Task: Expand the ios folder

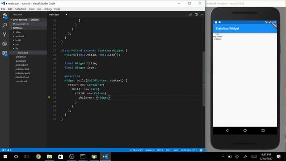Action: [x=17, y=45]
